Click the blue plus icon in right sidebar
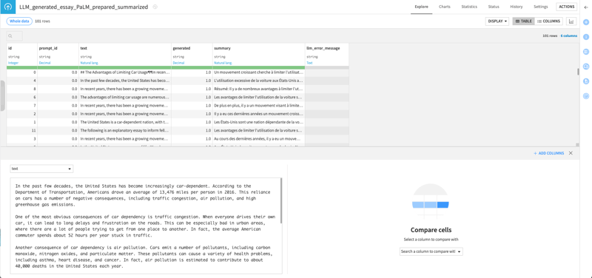592x278 pixels. 586,22
